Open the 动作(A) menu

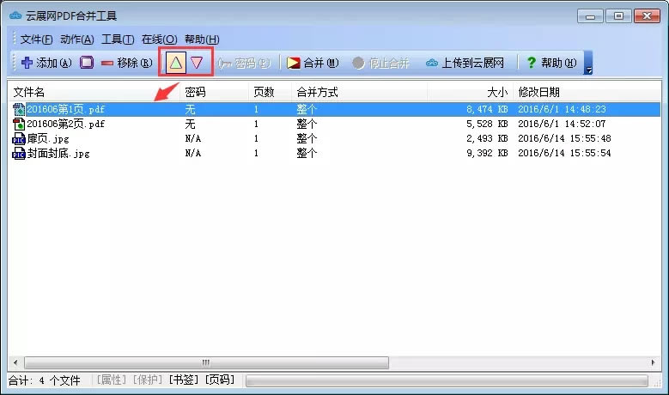(76, 39)
